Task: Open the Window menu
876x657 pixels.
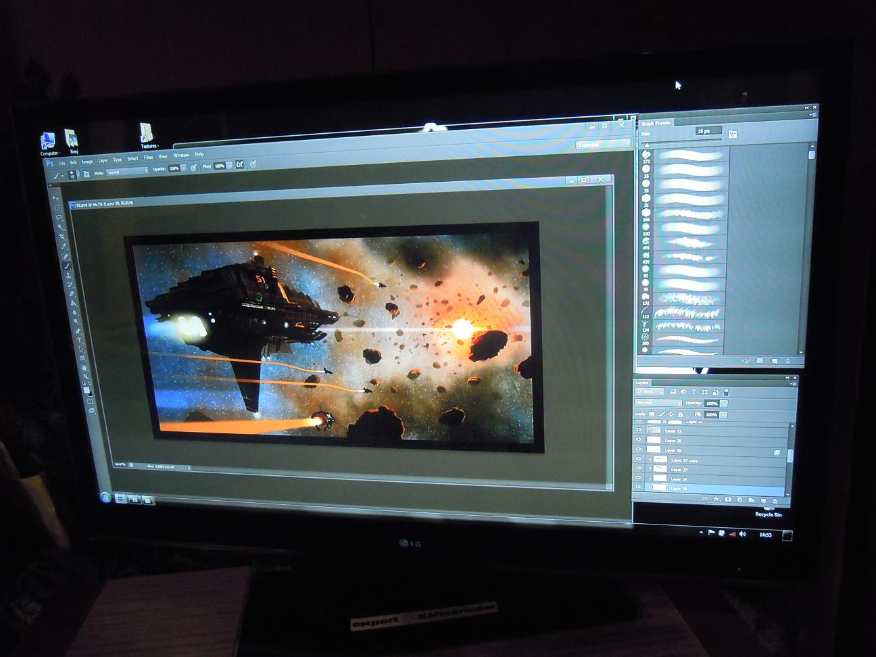Action: click(180, 155)
